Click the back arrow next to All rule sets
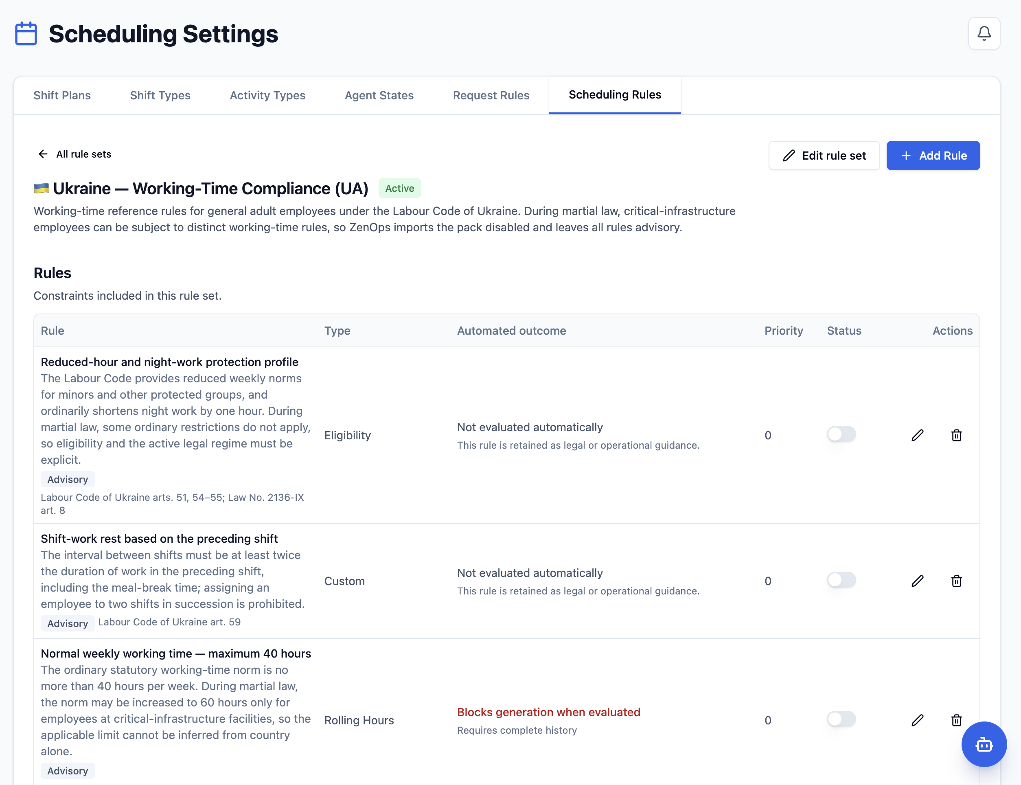The image size is (1021, 785). (x=43, y=154)
